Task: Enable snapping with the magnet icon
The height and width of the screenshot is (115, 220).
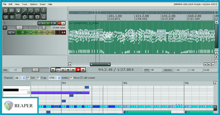Action: (37, 17)
